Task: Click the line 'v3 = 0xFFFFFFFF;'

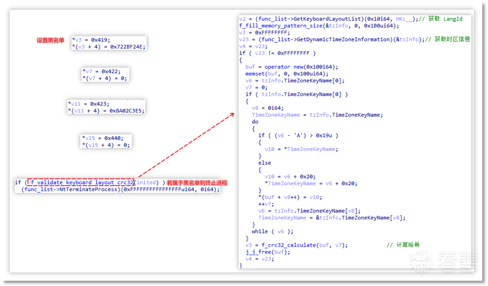Action: click(264, 33)
